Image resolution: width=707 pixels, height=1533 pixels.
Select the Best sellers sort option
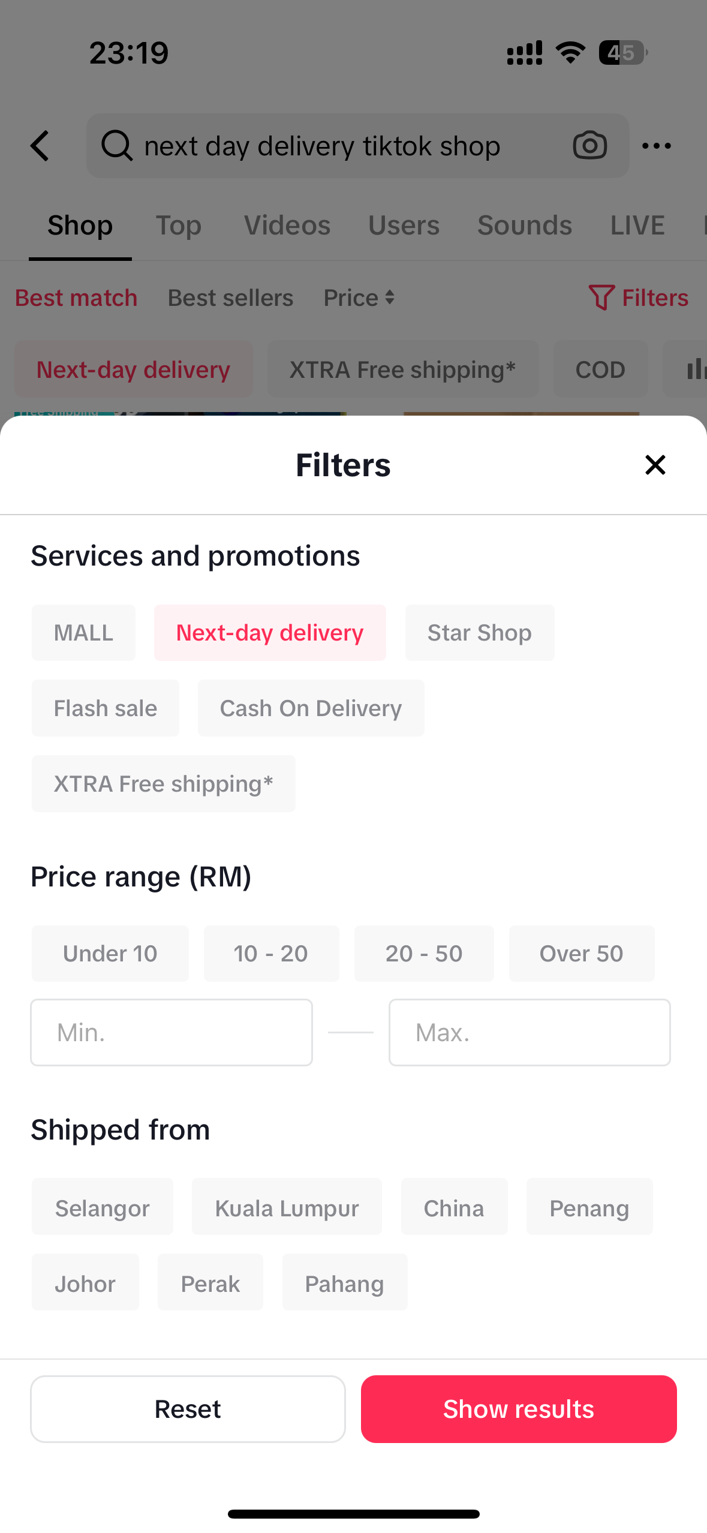[230, 297]
